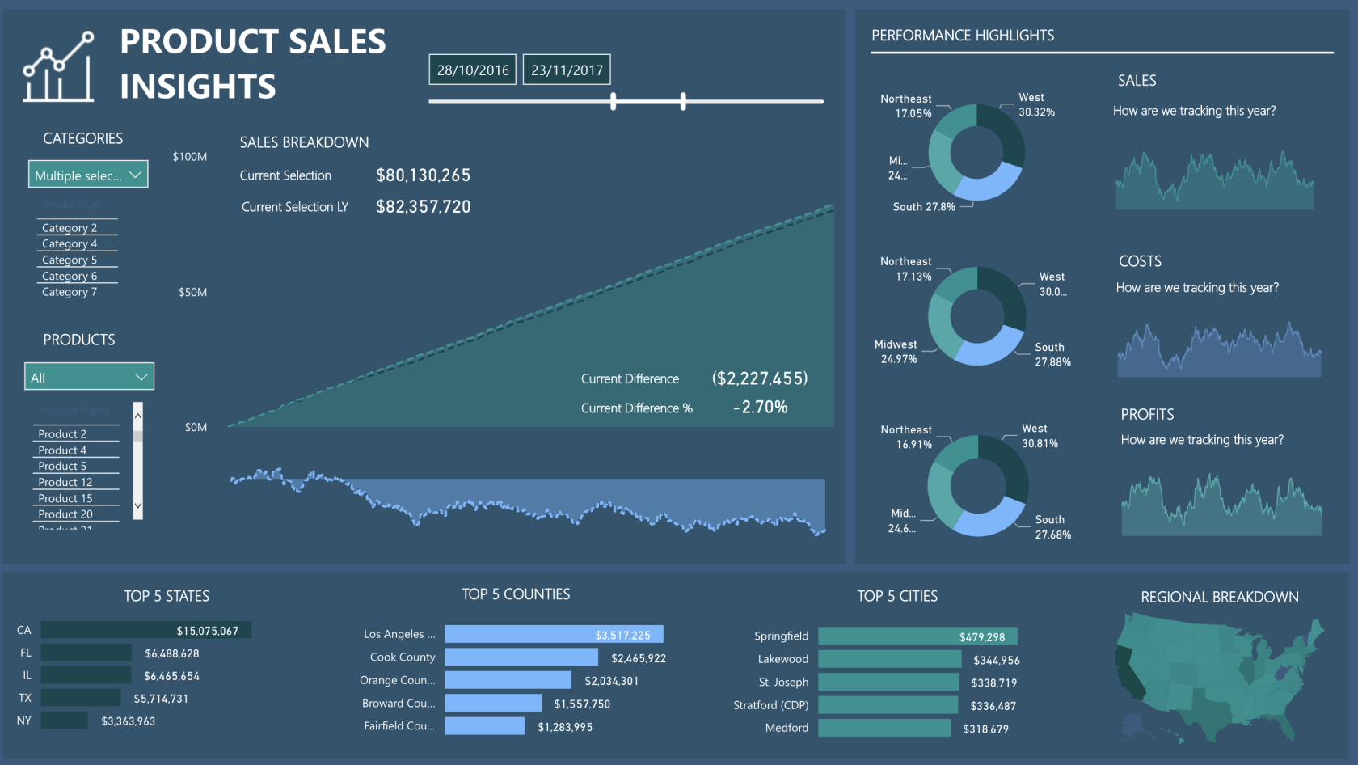The image size is (1358, 765).
Task: Click the products list scroll up arrow
Action: (x=138, y=416)
